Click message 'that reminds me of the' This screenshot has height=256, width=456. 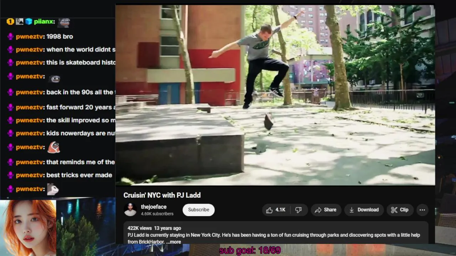(81, 162)
